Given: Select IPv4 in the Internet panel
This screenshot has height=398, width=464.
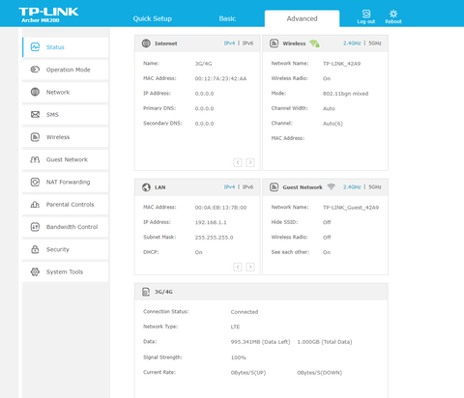Looking at the screenshot, I should pos(229,43).
